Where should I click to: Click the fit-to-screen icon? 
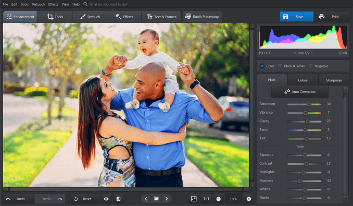pos(194,199)
